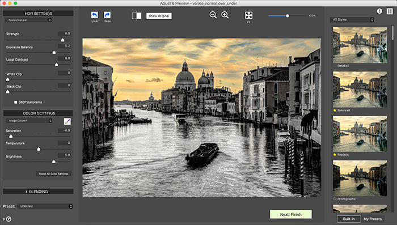Click the zoom percentage slider handle
This screenshot has height=225, width=397.
(288, 16)
